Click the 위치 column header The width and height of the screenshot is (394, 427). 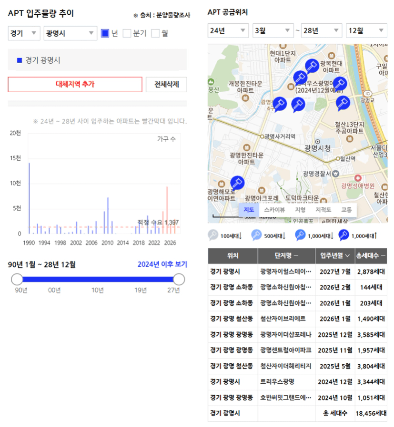(233, 256)
